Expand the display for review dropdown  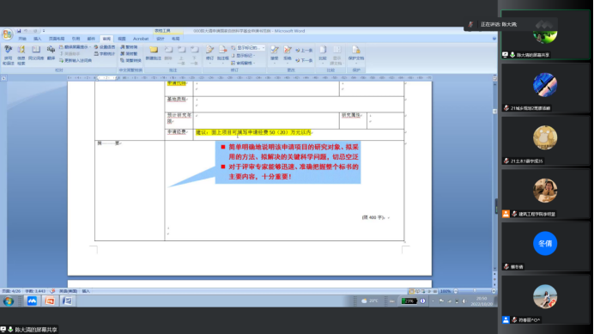(x=248, y=48)
